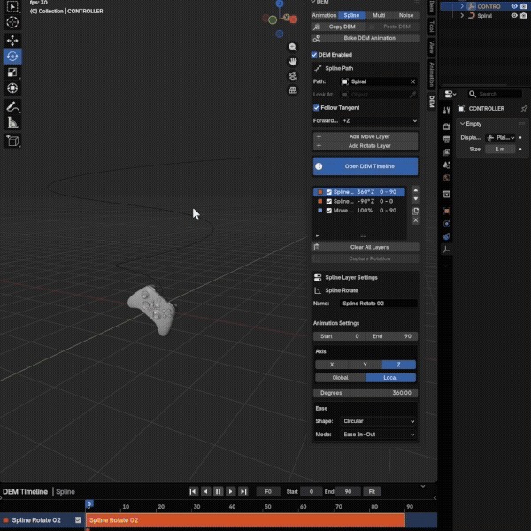Collapse the Empty panel in properties

[463, 124]
